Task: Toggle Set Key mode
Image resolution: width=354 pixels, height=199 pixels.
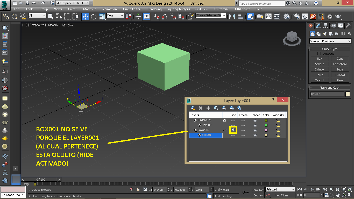Action: [258, 195]
